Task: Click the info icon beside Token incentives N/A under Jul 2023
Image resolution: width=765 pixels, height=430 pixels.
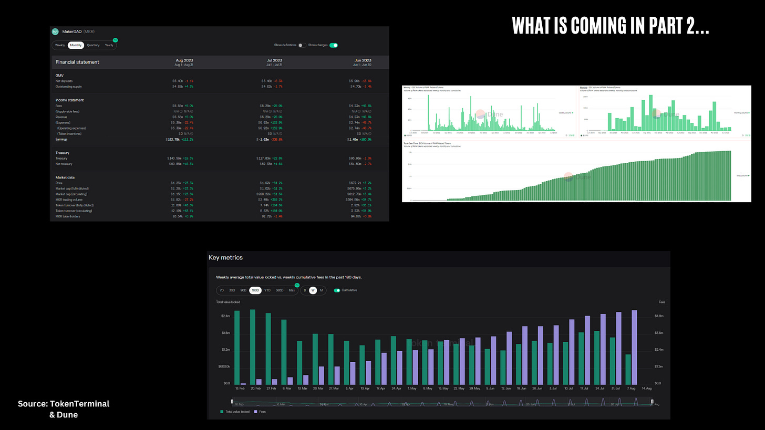Action: (281, 134)
